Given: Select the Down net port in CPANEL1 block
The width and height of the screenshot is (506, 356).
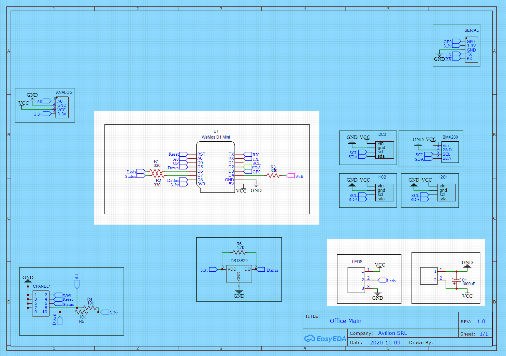Looking at the screenshot, I should [60, 321].
